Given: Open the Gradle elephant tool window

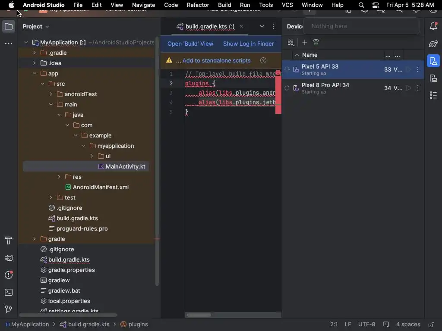Looking at the screenshot, I should pyautogui.click(x=433, y=44).
